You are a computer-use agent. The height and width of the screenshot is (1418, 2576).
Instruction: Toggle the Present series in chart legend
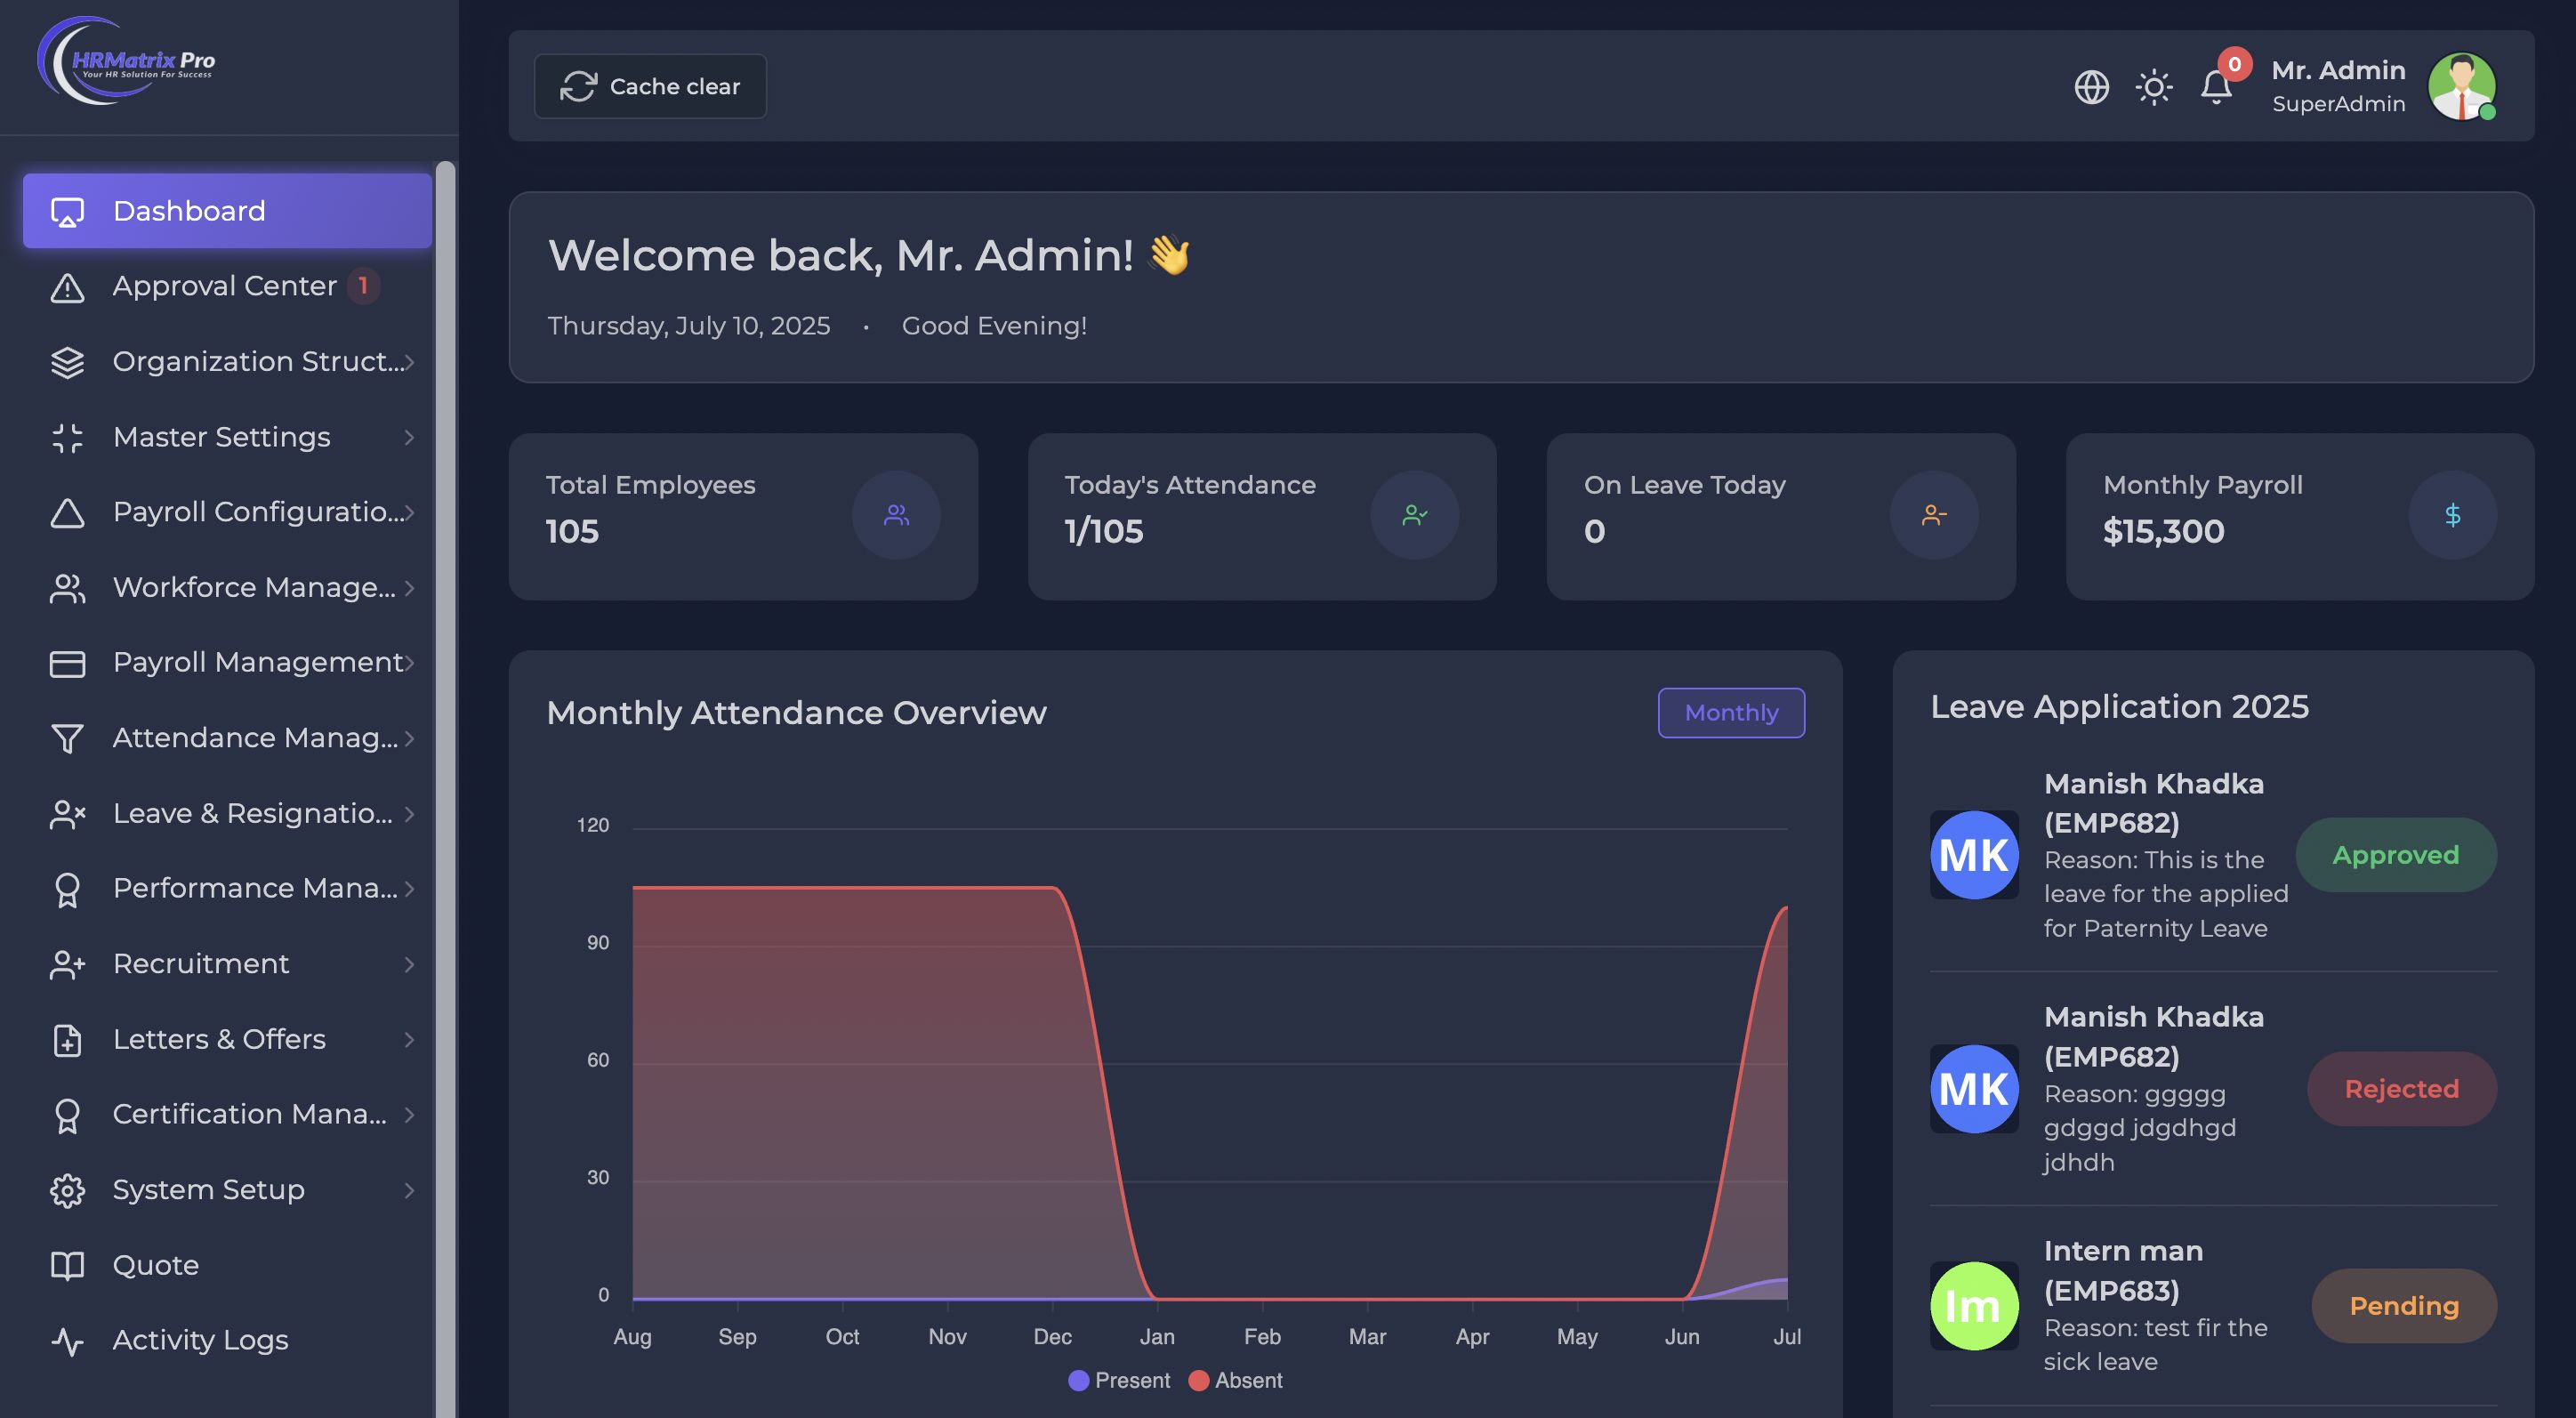click(1119, 1380)
